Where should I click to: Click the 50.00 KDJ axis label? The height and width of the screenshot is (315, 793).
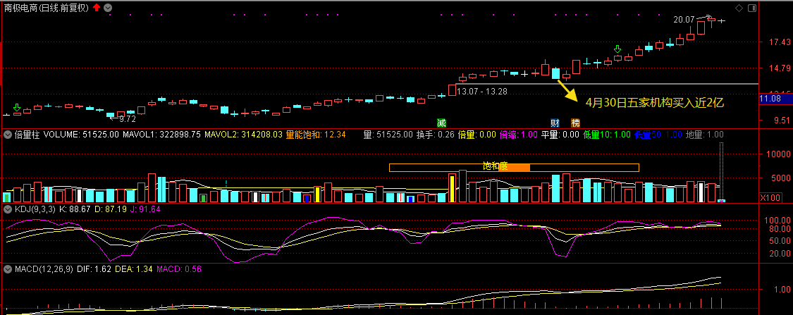pyautogui.click(x=780, y=241)
